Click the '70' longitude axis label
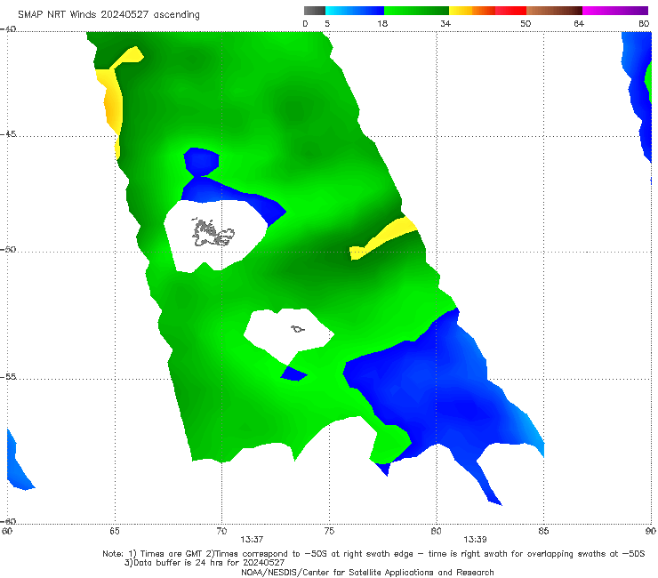This screenshot has width=658, height=578. tap(221, 531)
